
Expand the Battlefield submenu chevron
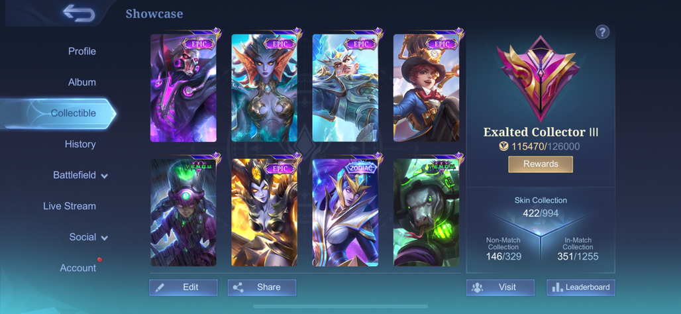point(104,176)
